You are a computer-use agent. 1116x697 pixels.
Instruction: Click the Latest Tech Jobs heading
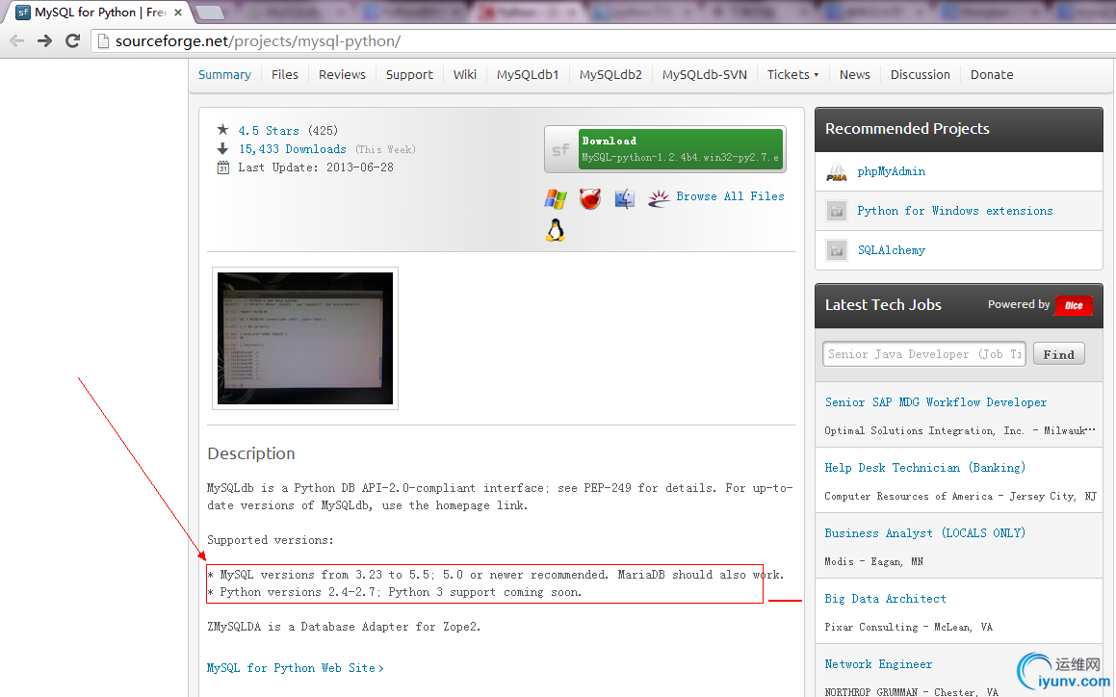pyautogui.click(x=883, y=305)
